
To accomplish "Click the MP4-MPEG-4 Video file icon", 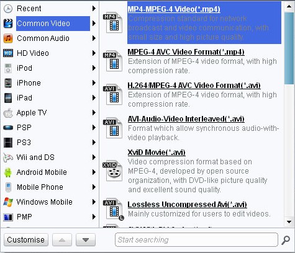I will point(113,23).
